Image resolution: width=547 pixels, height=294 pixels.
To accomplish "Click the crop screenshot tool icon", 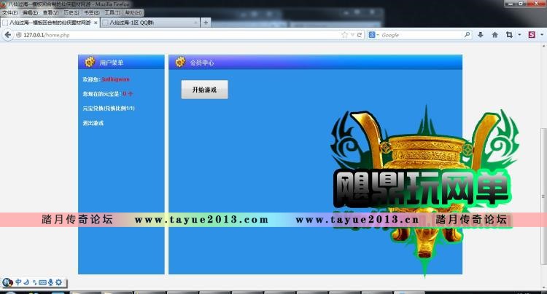I will (x=509, y=34).
